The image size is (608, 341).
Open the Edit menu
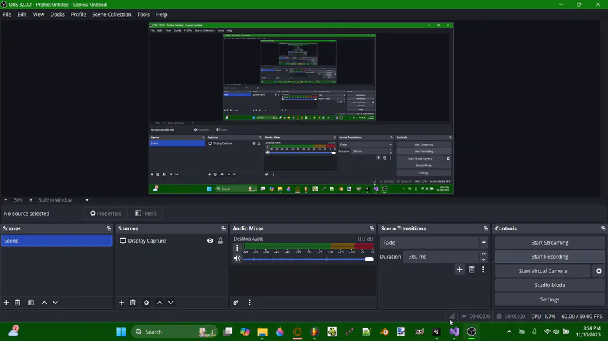click(22, 14)
